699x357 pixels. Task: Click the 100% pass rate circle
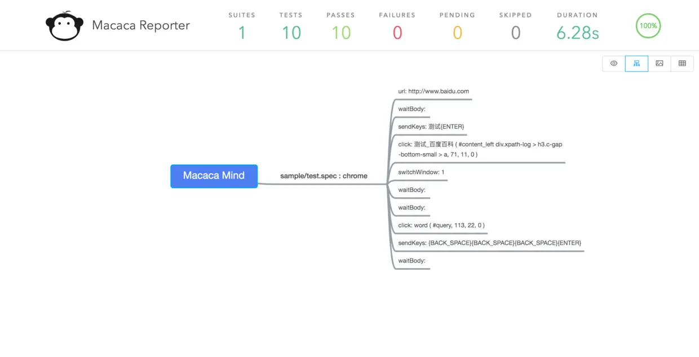tap(648, 26)
